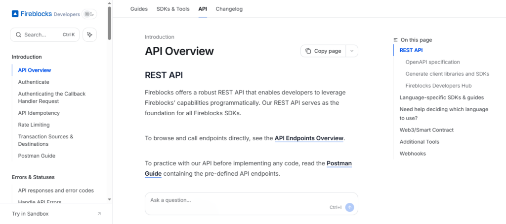506x224 pixels.
Task: Click the sidebar scrollbar down arrow
Action: click(x=109, y=199)
